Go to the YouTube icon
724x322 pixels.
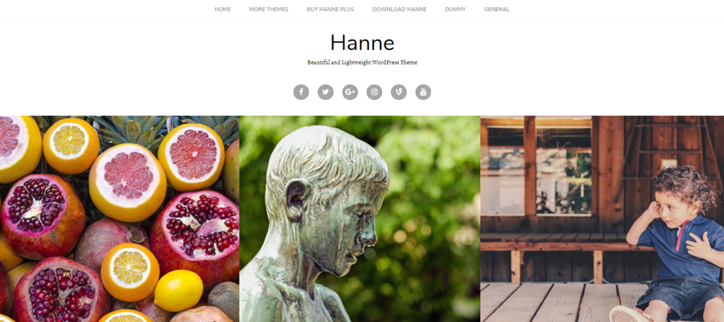[x=423, y=92]
